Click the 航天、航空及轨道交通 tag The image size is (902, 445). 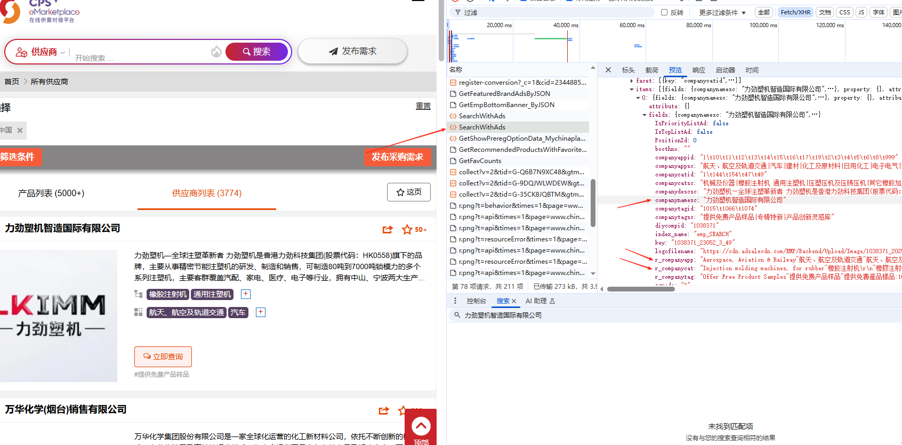(x=187, y=312)
